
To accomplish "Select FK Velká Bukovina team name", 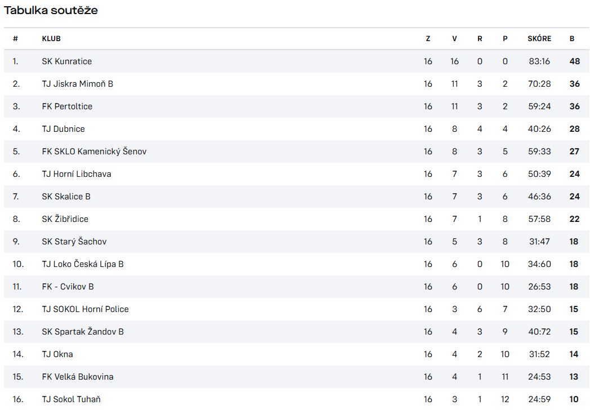I will coord(78,377).
